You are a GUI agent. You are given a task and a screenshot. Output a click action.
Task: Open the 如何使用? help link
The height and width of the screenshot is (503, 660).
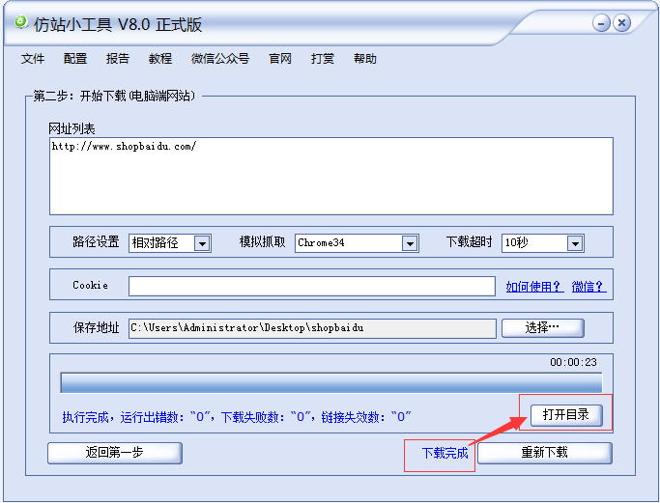click(x=534, y=287)
